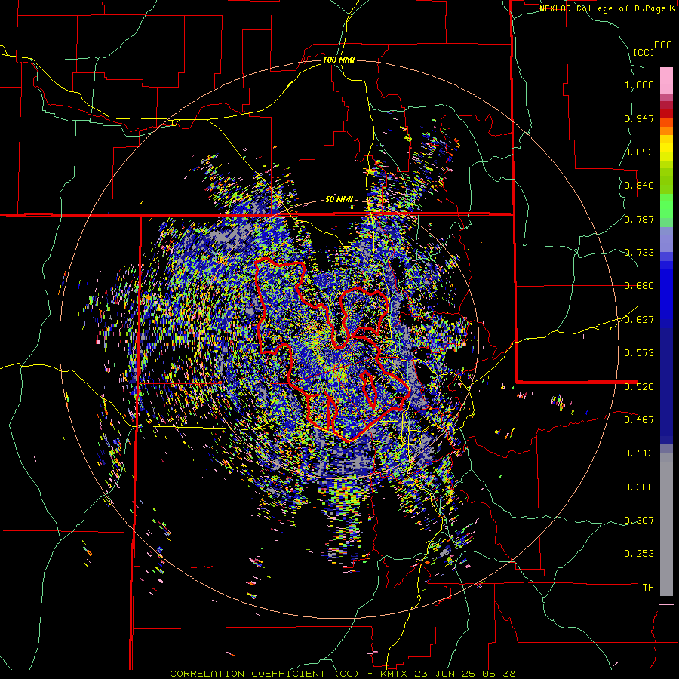Choose the 0.627 legend value
The width and height of the screenshot is (679, 679).
pyautogui.click(x=639, y=320)
